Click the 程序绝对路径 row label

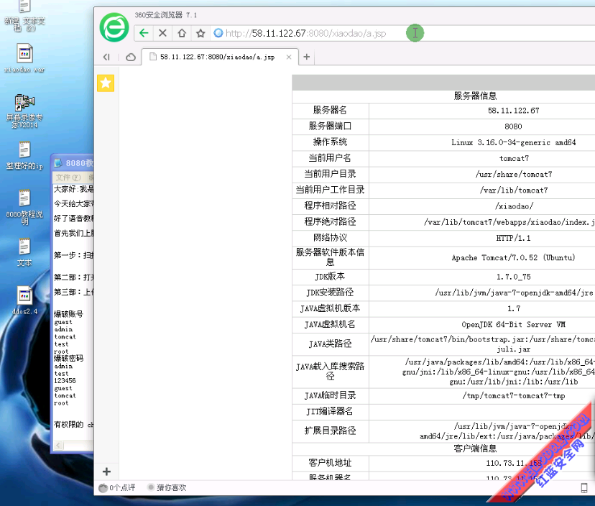[x=330, y=221]
